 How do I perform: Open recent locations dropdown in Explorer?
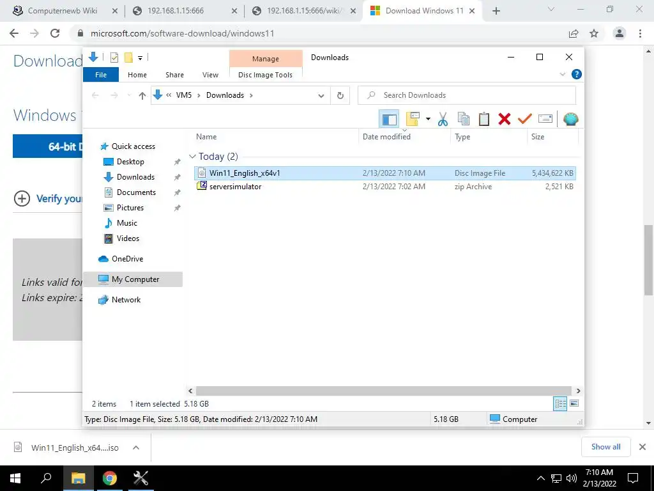pyautogui.click(x=129, y=96)
